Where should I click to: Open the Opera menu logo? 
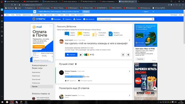pos(2,2)
